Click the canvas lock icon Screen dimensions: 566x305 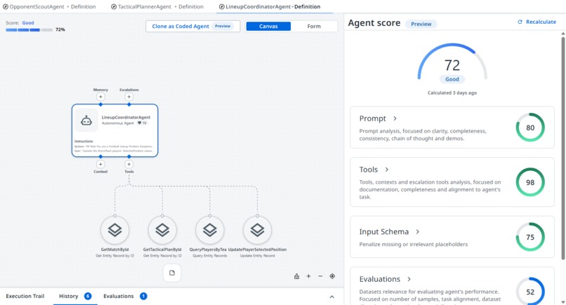pos(297,276)
